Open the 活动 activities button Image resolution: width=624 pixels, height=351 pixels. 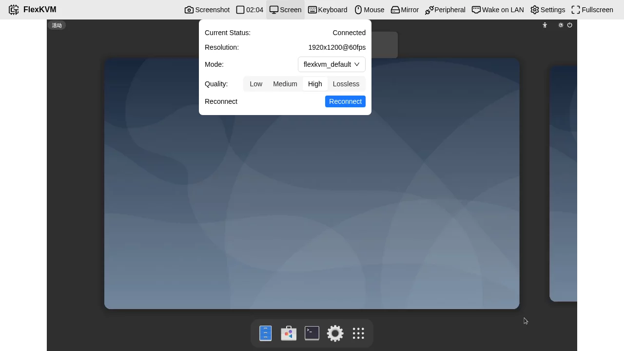57,25
